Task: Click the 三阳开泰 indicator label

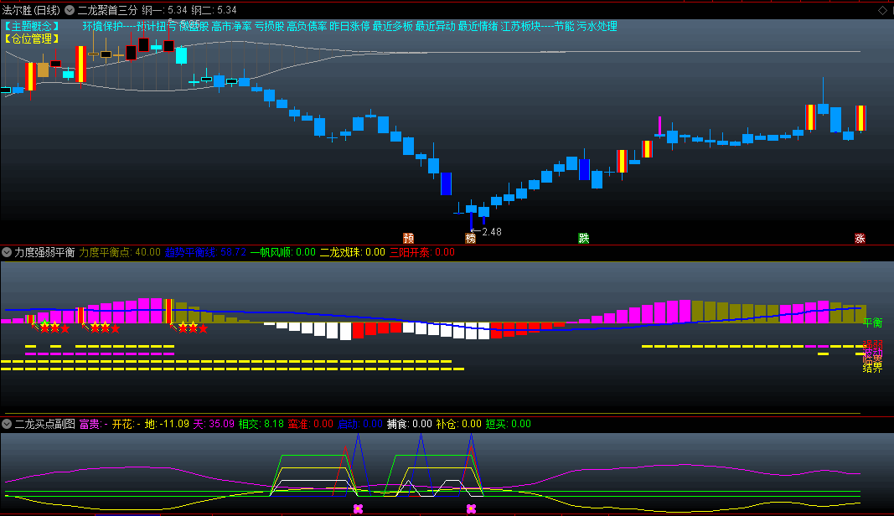Action: (411, 252)
